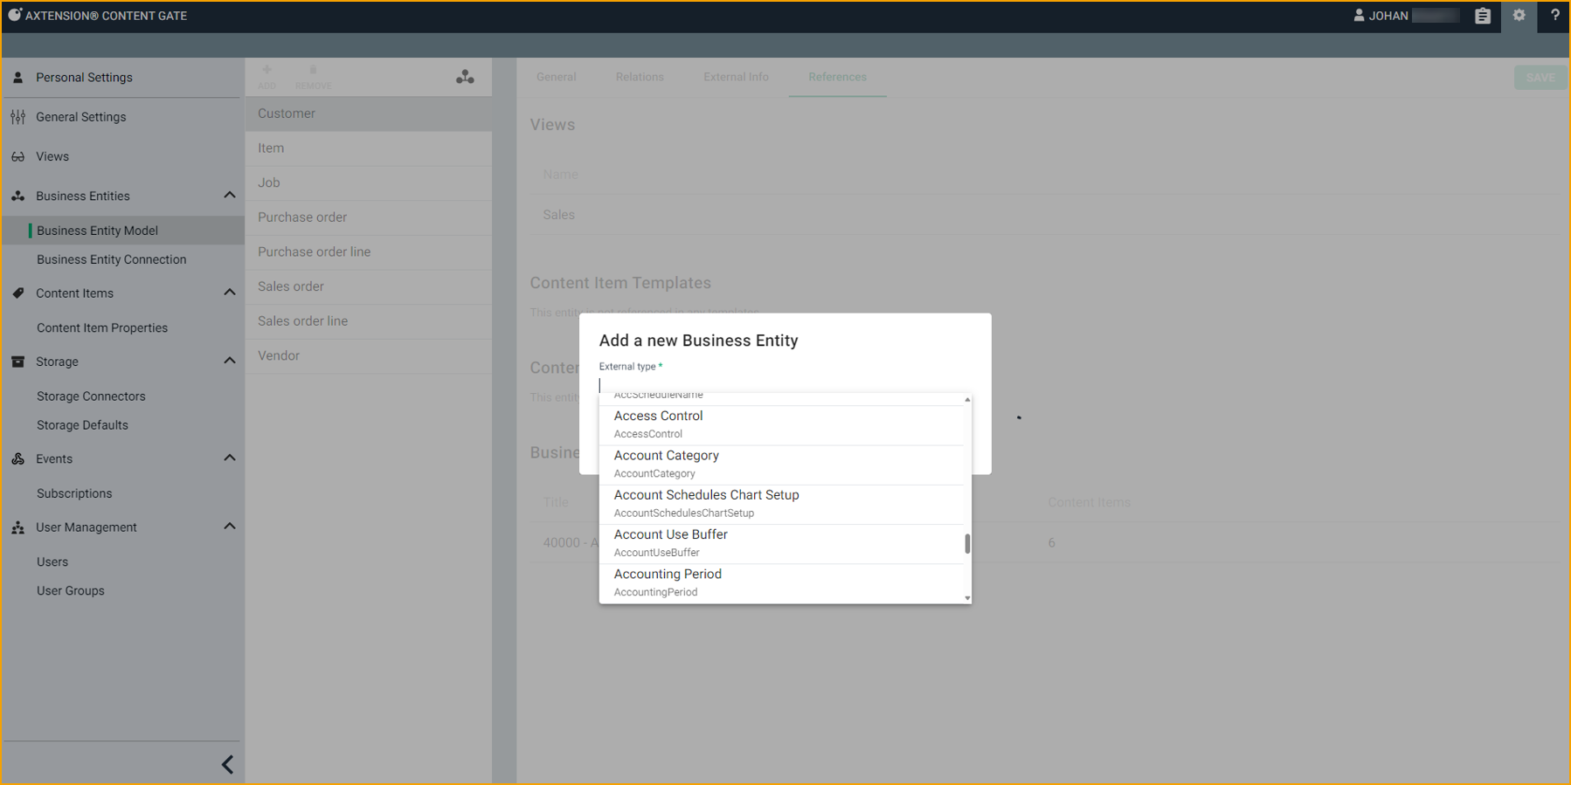Select Account Use Buffer option
The width and height of the screenshot is (1571, 785).
coord(781,544)
